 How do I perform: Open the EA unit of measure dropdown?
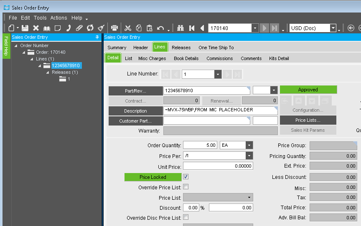pyautogui.click(x=249, y=145)
